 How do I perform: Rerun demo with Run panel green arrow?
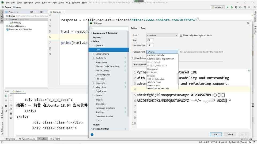point(6,96)
